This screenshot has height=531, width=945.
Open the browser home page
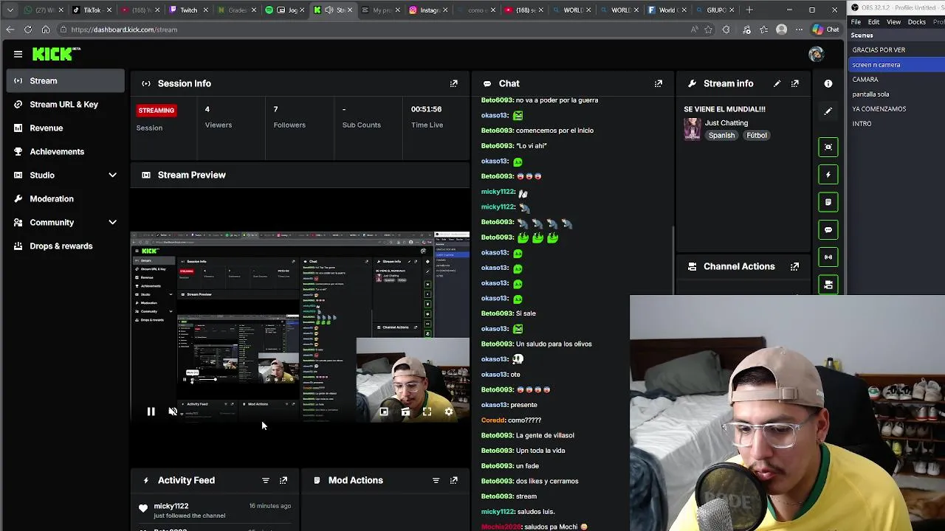(46, 29)
